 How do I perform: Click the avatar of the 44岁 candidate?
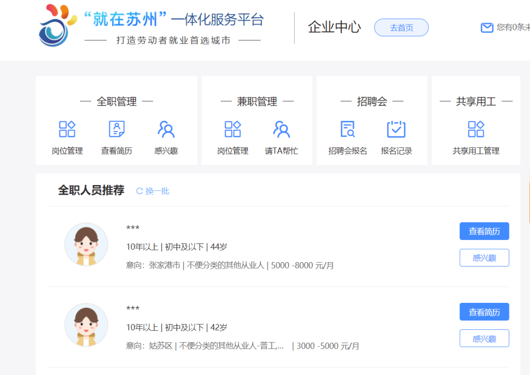(x=86, y=244)
